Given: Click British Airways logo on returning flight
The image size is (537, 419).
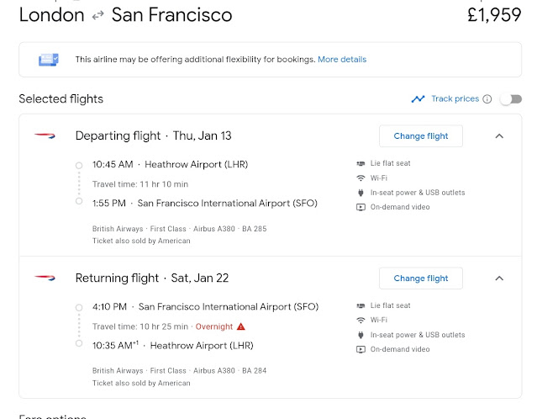Looking at the screenshot, I should click(x=45, y=278).
